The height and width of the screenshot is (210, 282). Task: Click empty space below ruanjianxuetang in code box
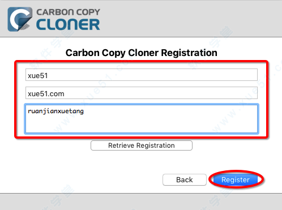pyautogui.click(x=142, y=125)
